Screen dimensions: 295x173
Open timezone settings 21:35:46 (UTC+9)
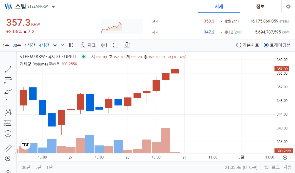(241, 167)
